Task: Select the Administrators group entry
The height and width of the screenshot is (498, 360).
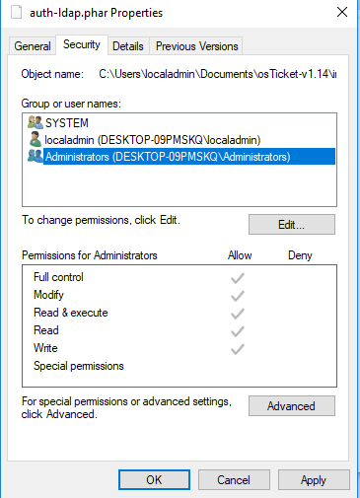Action: [189, 157]
